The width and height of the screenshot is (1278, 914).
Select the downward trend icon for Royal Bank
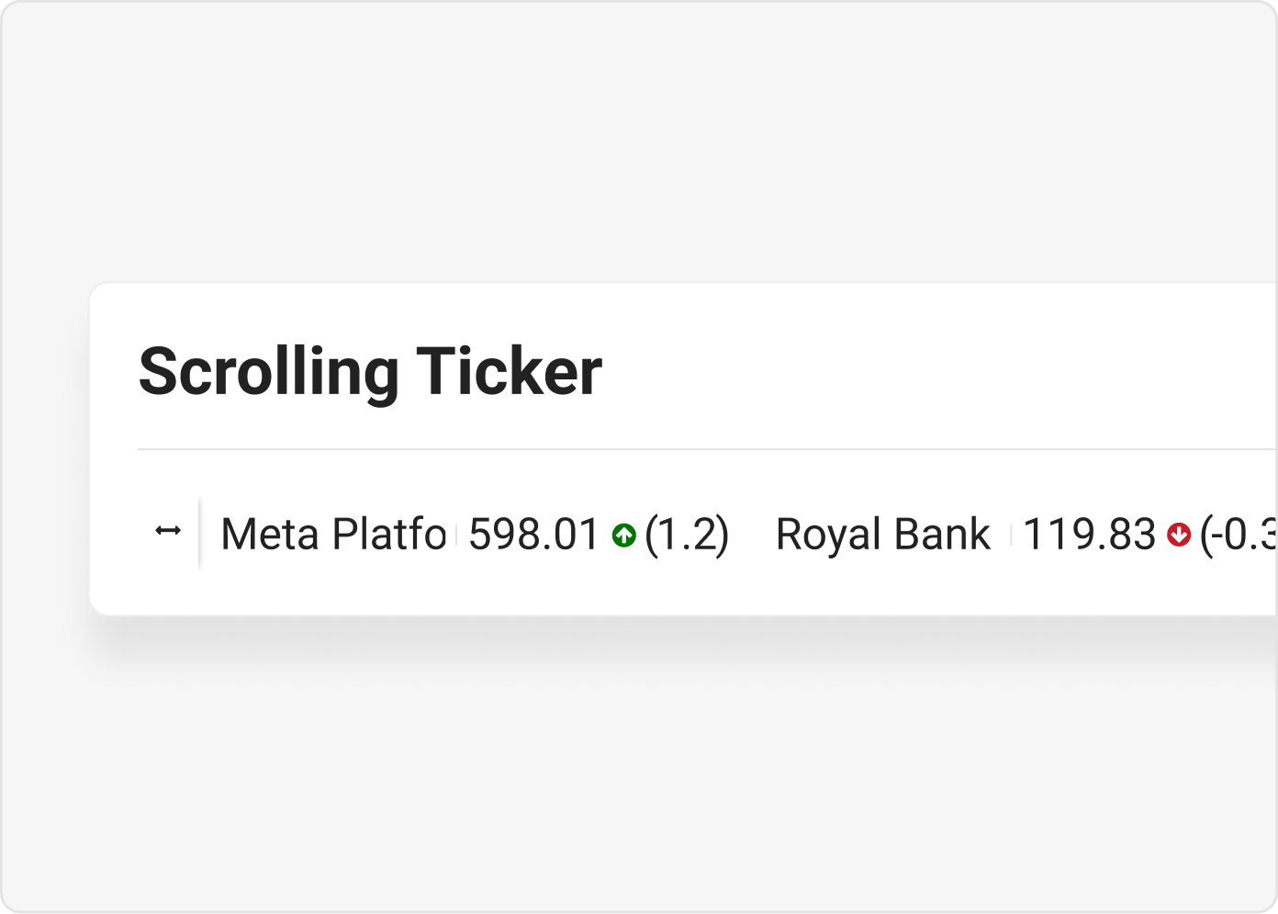click(1180, 535)
